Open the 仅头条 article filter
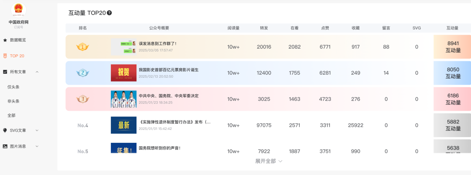 pos(14,87)
